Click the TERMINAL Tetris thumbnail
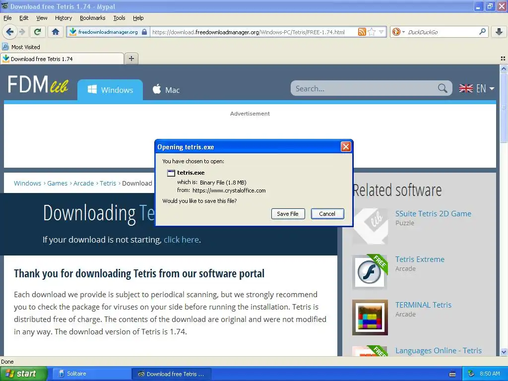Screen dimensions: 508x381 [x=370, y=317]
